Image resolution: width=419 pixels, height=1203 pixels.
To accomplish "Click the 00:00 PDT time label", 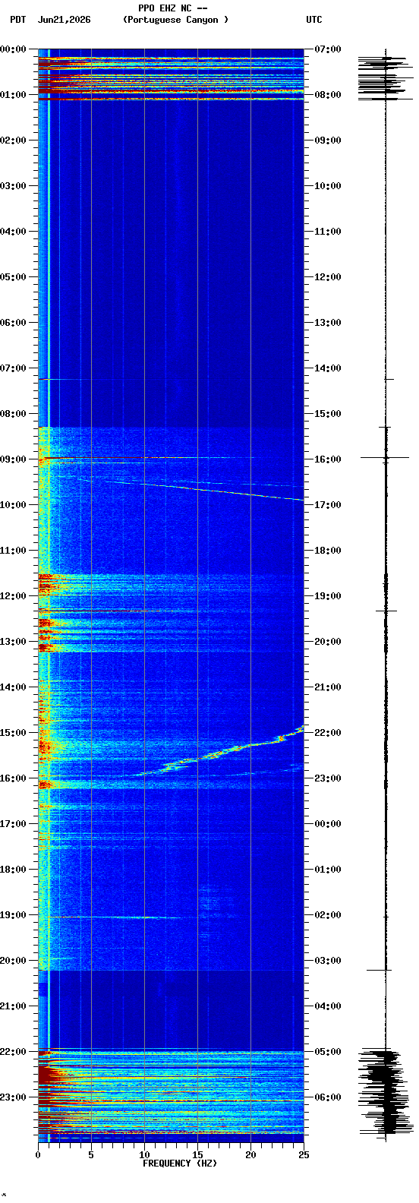I will click(13, 49).
